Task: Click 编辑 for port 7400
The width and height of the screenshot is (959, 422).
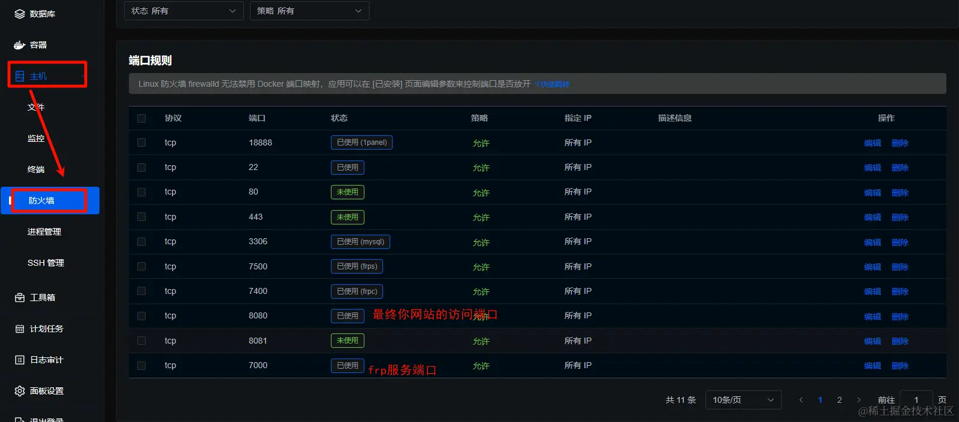Action: tap(873, 292)
